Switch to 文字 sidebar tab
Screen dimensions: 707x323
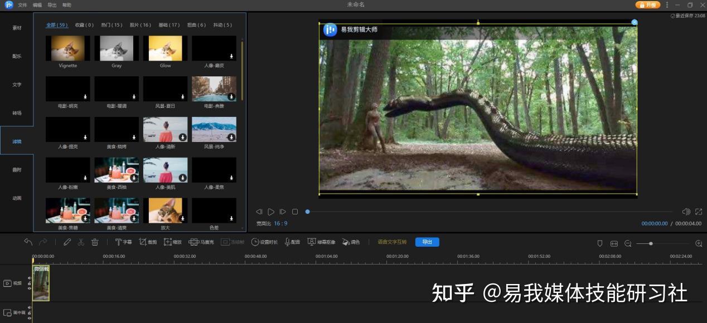coord(17,85)
